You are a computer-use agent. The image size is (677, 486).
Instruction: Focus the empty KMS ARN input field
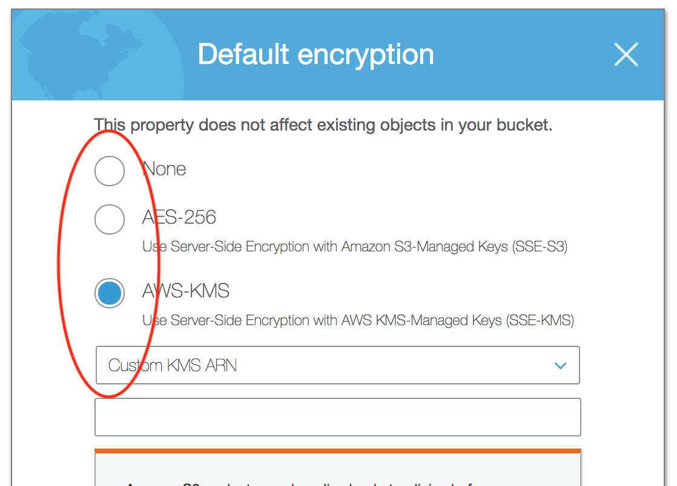coord(338,416)
